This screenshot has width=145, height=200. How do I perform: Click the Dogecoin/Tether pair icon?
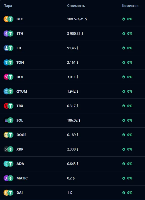click(8, 135)
